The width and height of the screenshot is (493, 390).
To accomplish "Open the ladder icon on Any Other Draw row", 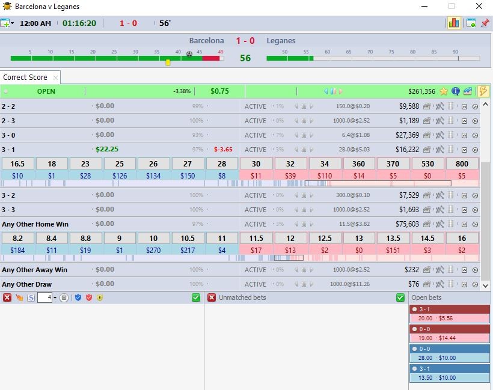I will [451, 284].
